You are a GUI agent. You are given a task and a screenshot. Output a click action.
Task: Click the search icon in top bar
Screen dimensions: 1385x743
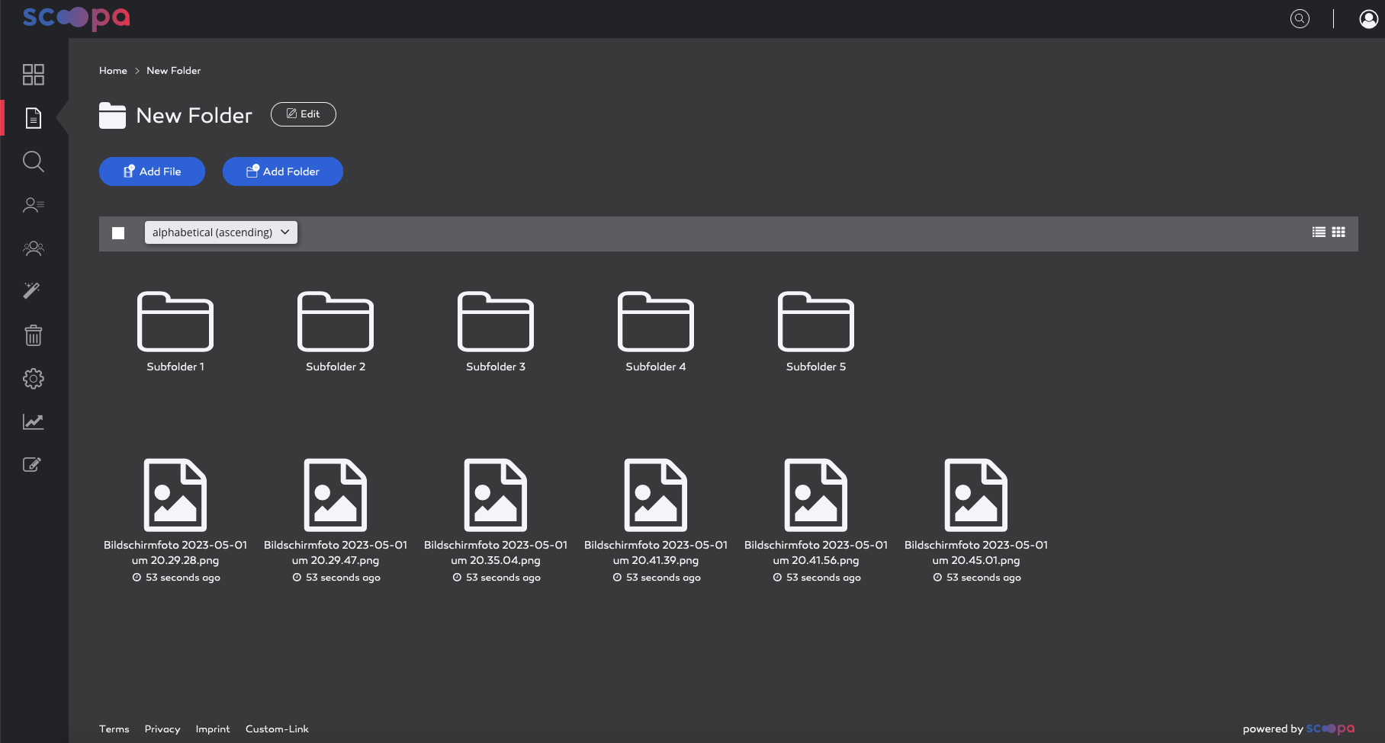click(x=1300, y=18)
